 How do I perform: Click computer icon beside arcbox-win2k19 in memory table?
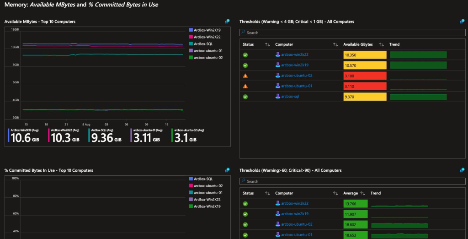pos(277,65)
